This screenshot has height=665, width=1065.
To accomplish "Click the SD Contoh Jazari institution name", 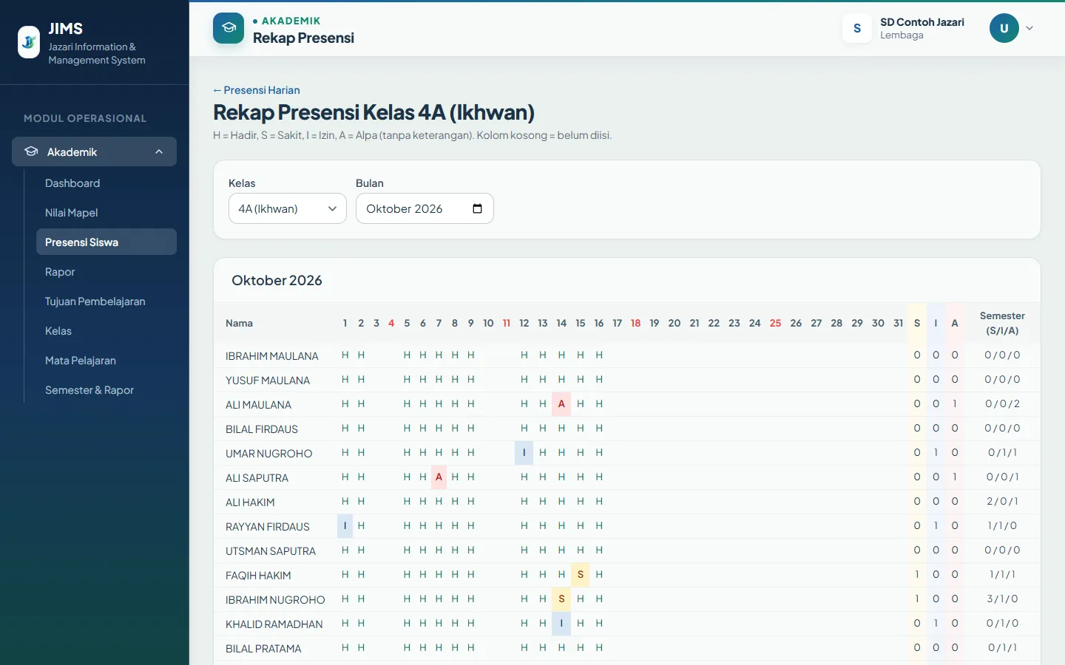I will click(x=922, y=22).
